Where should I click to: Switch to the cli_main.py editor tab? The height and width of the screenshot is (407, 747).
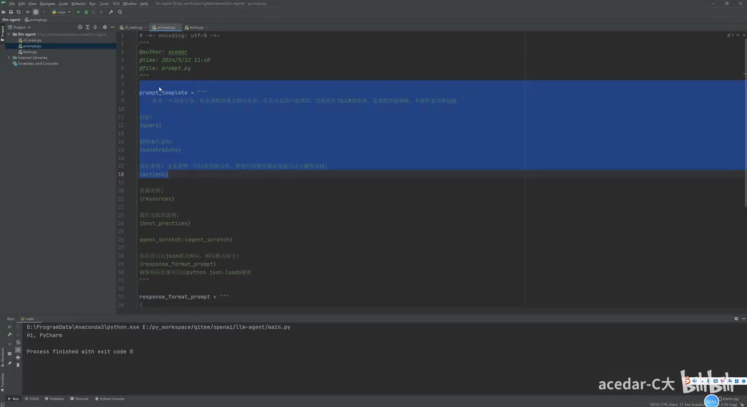click(132, 27)
